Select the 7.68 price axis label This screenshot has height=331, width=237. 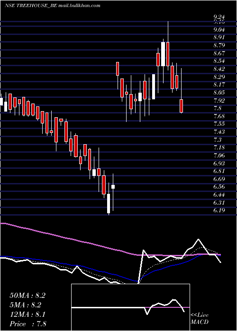pyautogui.click(x=219, y=116)
